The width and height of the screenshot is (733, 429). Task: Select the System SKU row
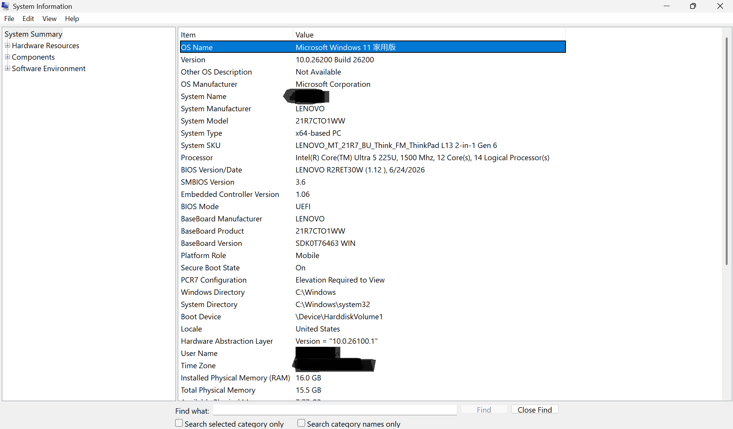(x=373, y=145)
